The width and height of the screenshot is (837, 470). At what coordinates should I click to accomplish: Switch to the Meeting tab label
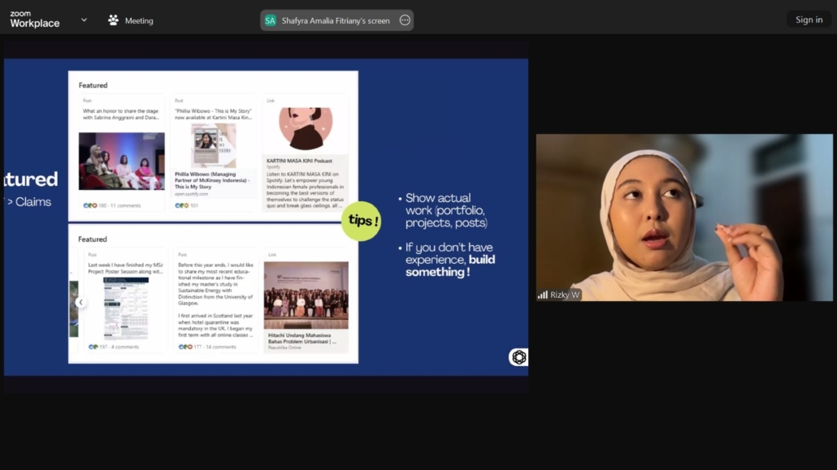(139, 21)
